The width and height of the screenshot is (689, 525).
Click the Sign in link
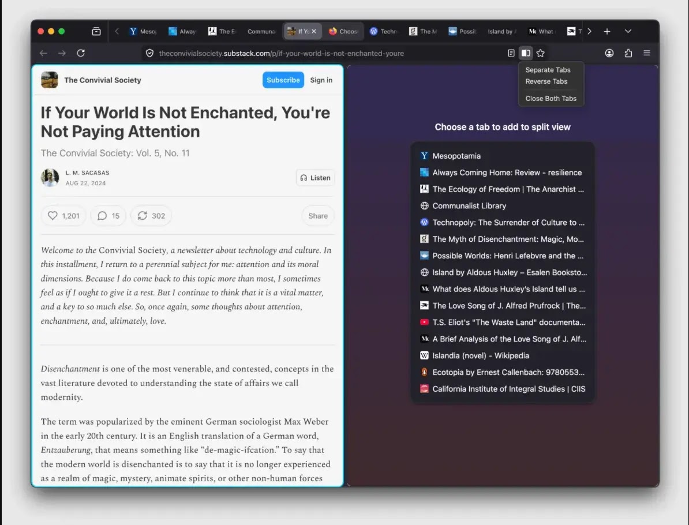point(321,80)
